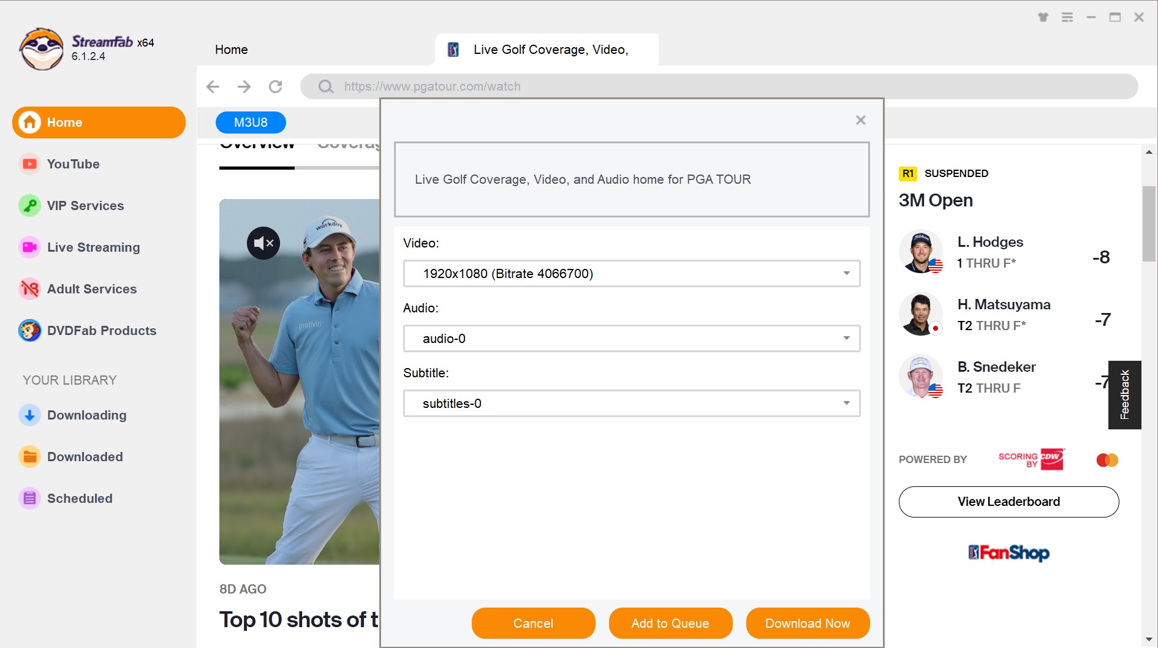Reload the page with refresh icon
Screen dimensions: 1158x648
[276, 86]
